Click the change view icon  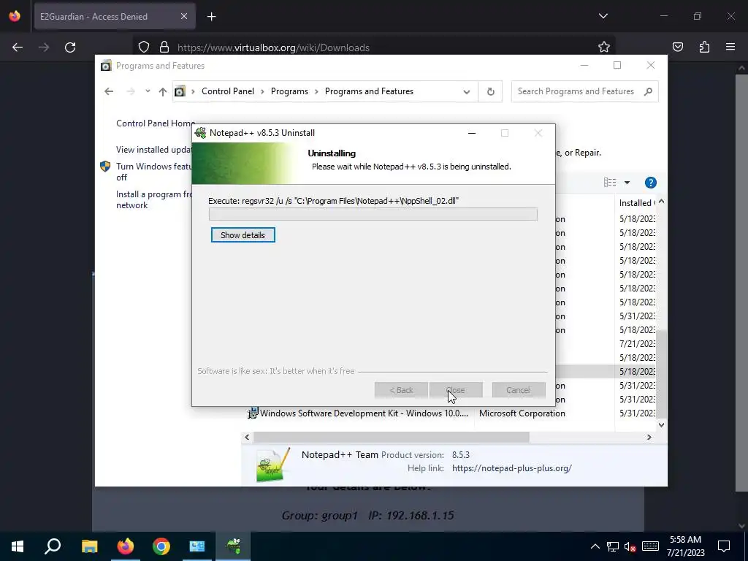point(610,183)
